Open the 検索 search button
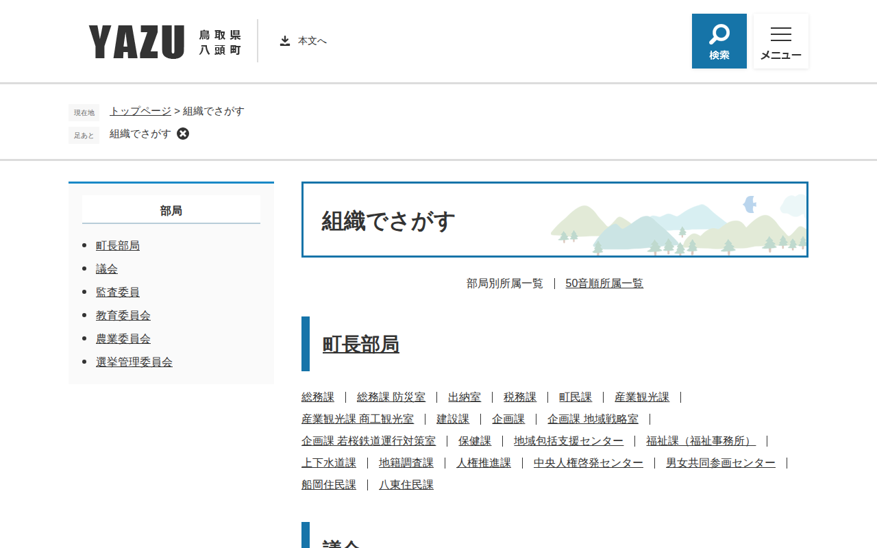Image resolution: width=877 pixels, height=548 pixels. pyautogui.click(x=719, y=41)
